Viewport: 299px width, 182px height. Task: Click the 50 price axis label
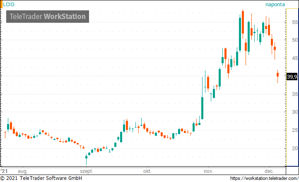tap(295, 40)
